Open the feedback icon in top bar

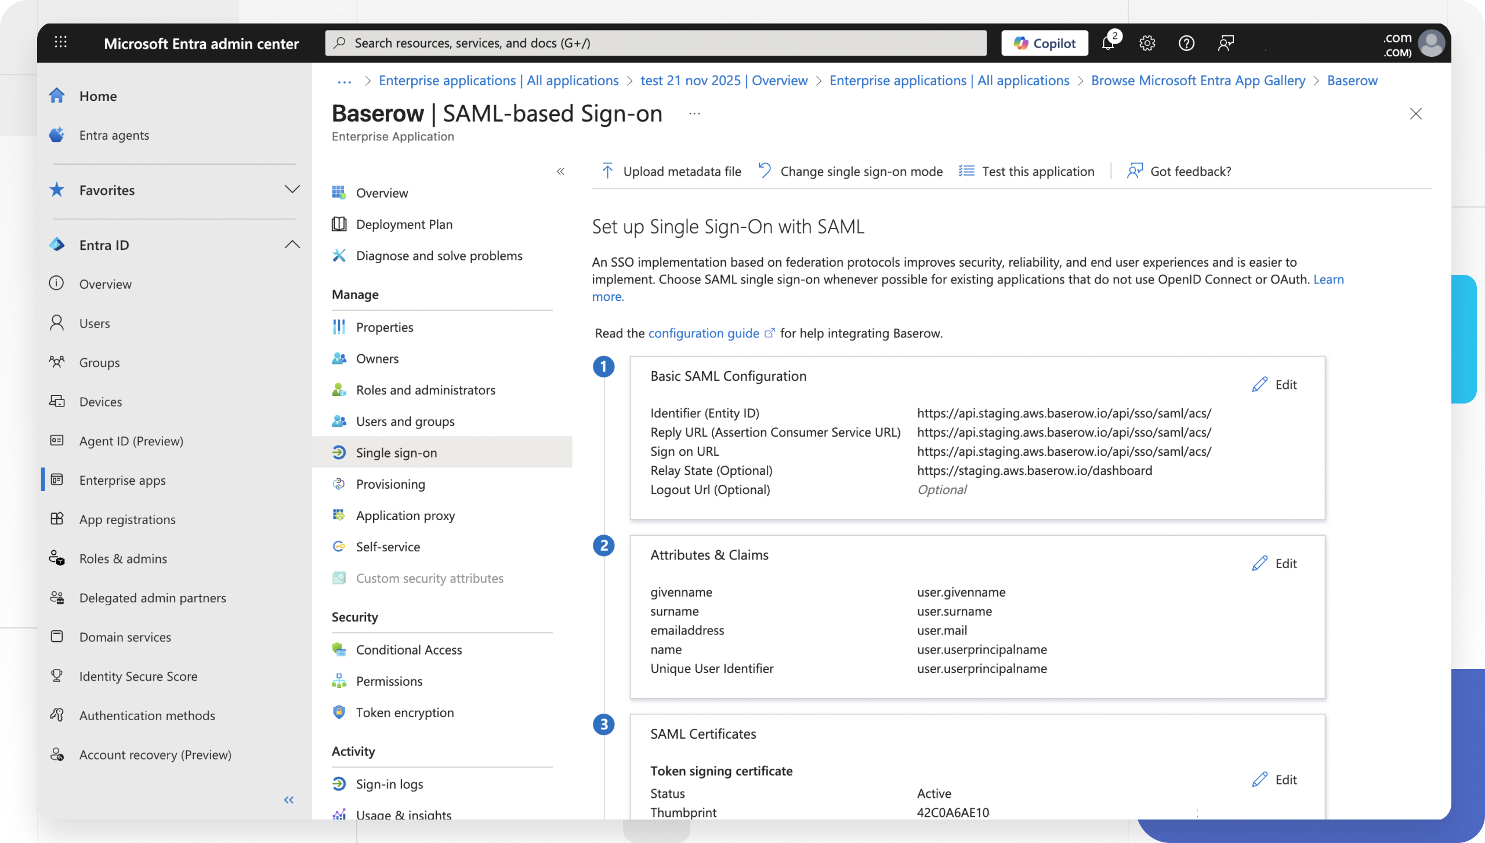tap(1226, 43)
